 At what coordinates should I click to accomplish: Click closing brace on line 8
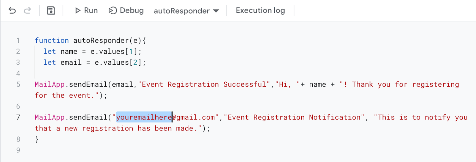coord(37,139)
